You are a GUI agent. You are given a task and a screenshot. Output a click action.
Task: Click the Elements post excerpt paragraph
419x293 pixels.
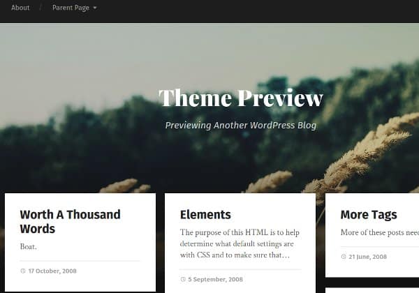click(x=240, y=243)
